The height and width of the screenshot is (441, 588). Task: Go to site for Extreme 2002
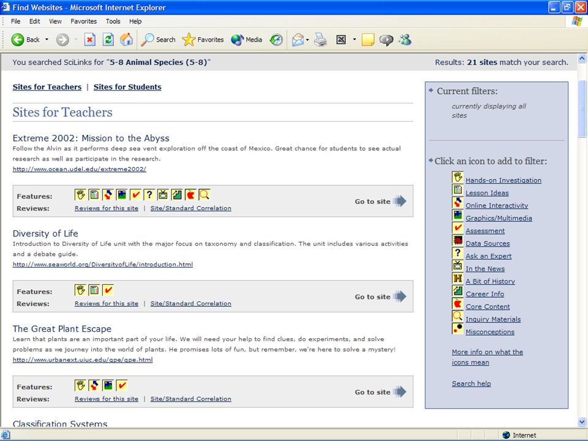(380, 202)
